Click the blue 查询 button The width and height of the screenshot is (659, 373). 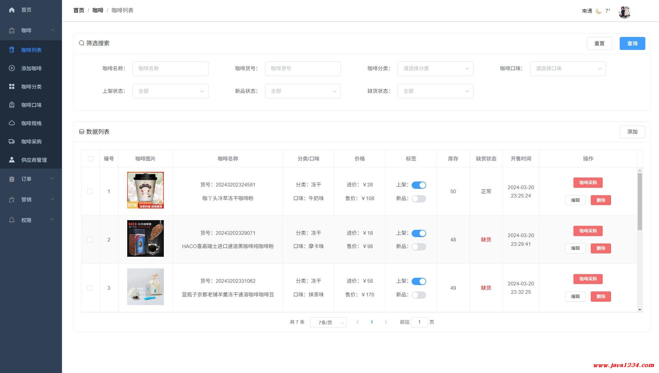point(632,44)
